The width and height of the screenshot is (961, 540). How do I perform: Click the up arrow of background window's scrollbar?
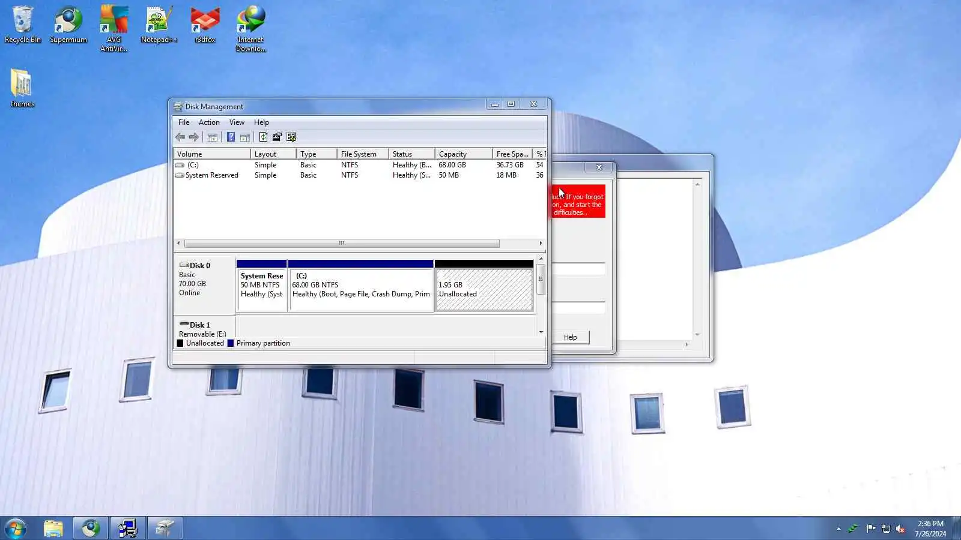tap(697, 184)
